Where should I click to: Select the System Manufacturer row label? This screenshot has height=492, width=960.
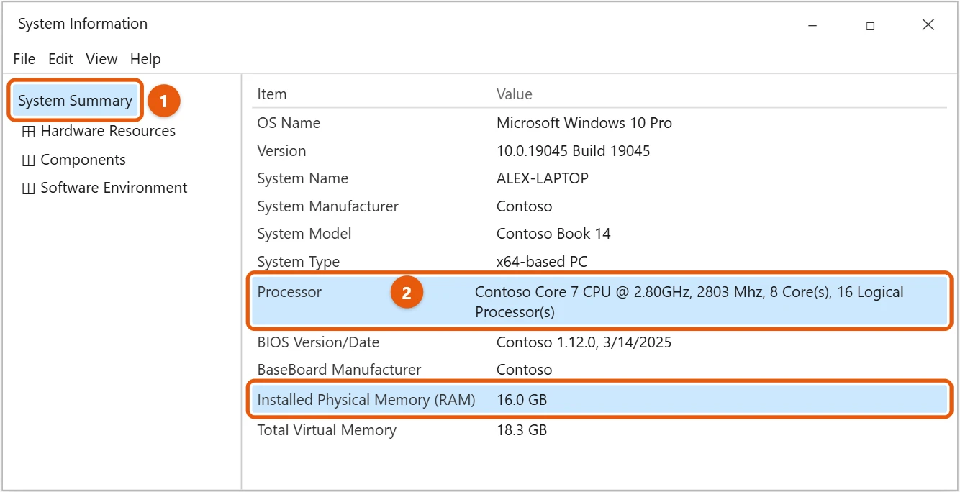coord(327,206)
